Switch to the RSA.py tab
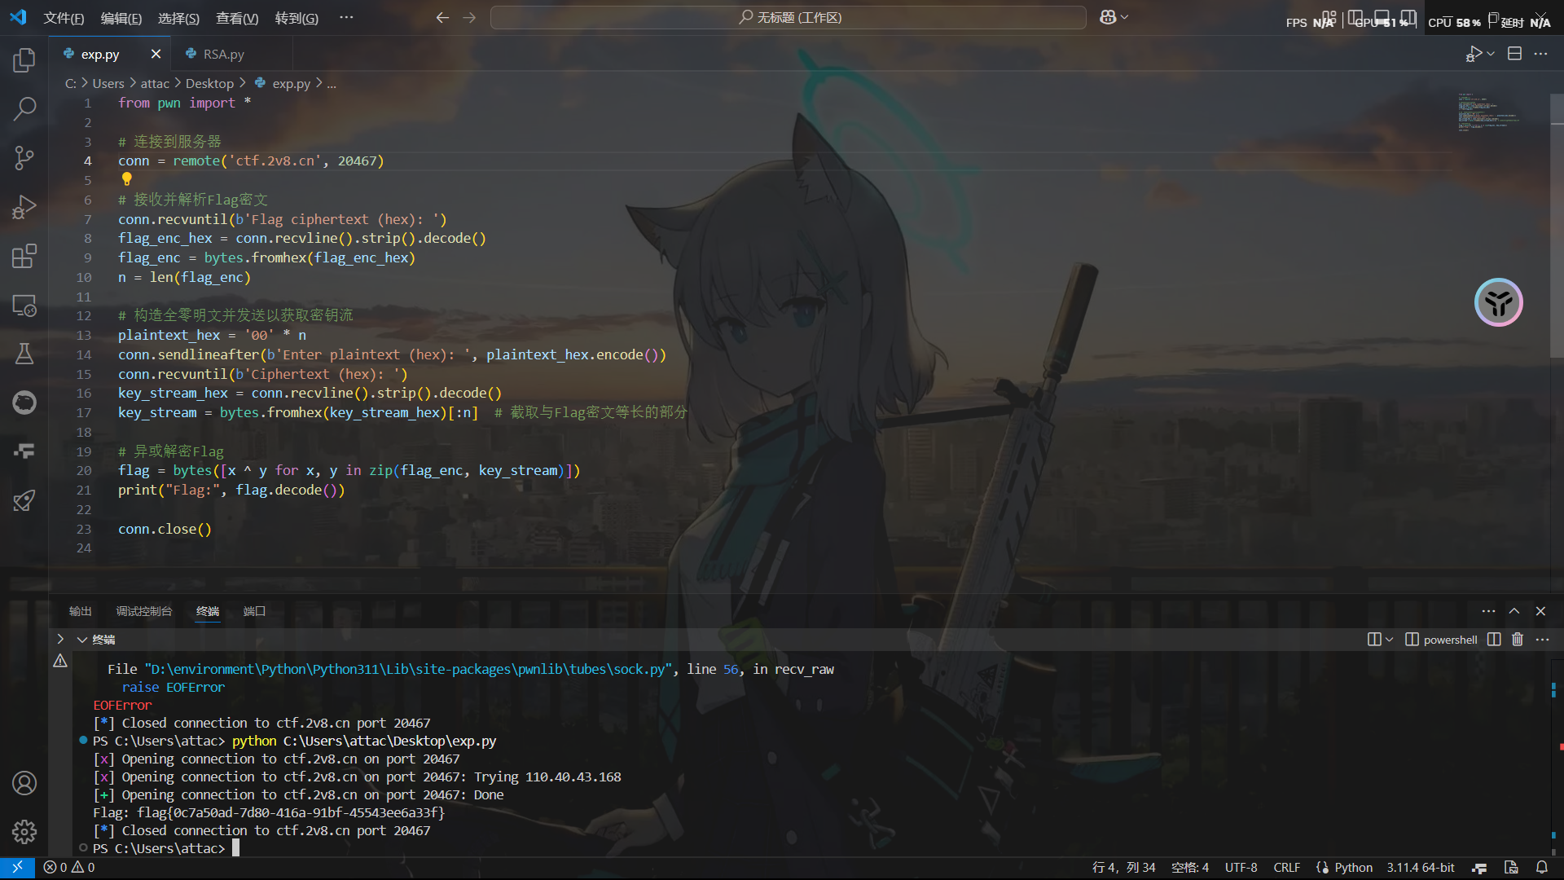 pos(222,54)
